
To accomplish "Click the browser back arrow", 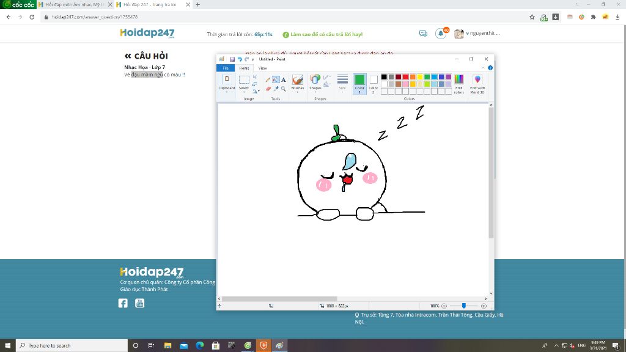I will (9, 17).
